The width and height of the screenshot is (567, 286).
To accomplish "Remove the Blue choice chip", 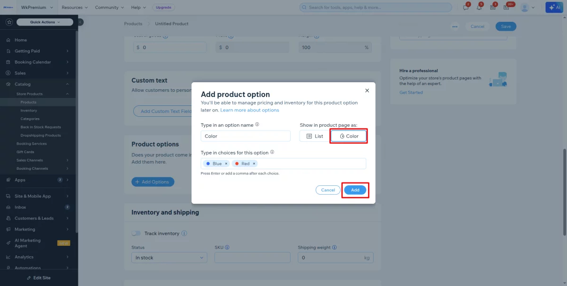I will click(226, 164).
